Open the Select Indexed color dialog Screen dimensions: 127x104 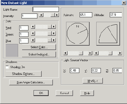click(39, 54)
